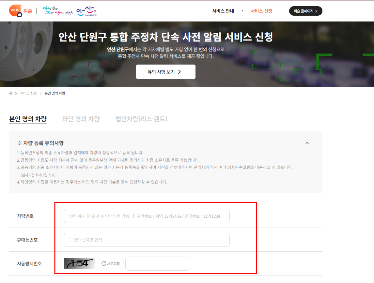
Task: Click the arrow icon in 유의 사항 보기 button
Action: point(179,72)
